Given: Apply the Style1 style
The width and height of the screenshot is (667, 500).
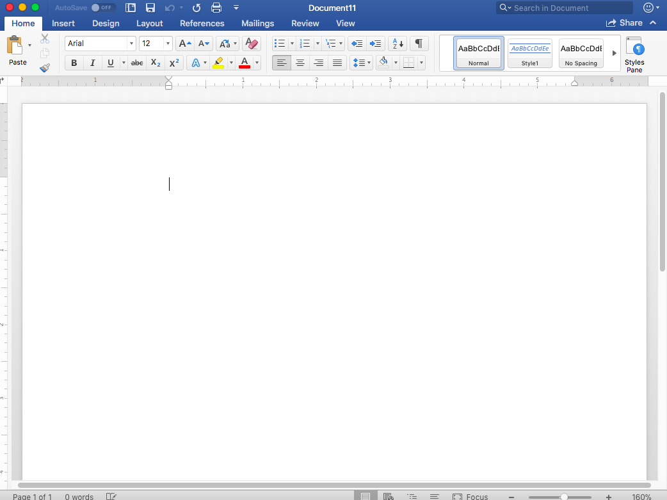Looking at the screenshot, I should [x=530, y=53].
